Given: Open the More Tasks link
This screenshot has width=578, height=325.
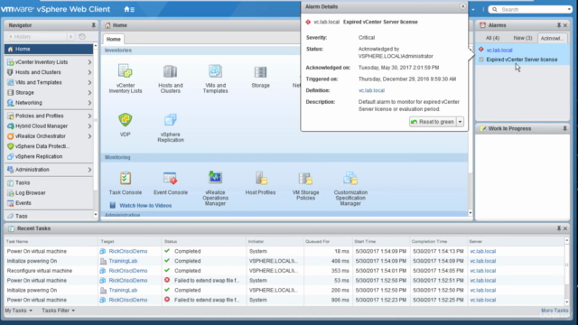Looking at the screenshot, I should [x=555, y=311].
